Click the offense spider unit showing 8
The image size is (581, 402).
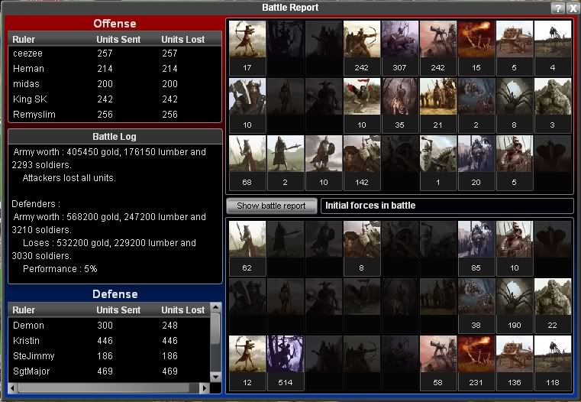click(515, 105)
